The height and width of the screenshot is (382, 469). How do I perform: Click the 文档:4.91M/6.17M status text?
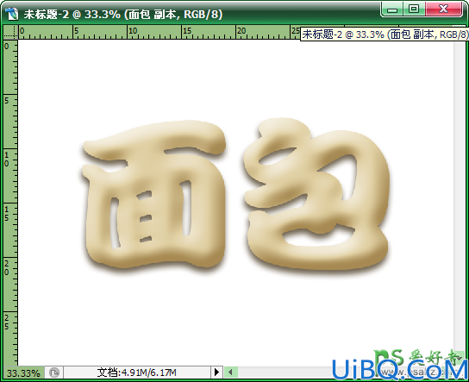point(137,373)
